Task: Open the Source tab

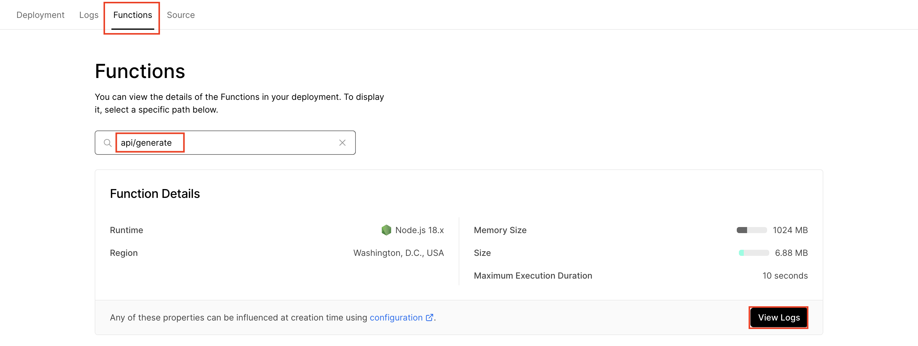Action: 181,15
